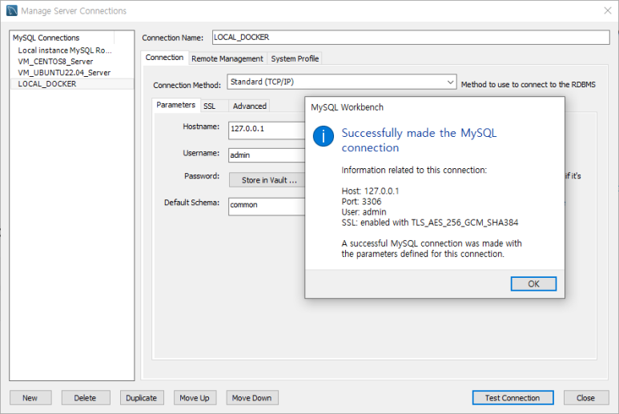This screenshot has width=619, height=414.
Task: Close the Manage Server Connections window
Action: point(608,10)
